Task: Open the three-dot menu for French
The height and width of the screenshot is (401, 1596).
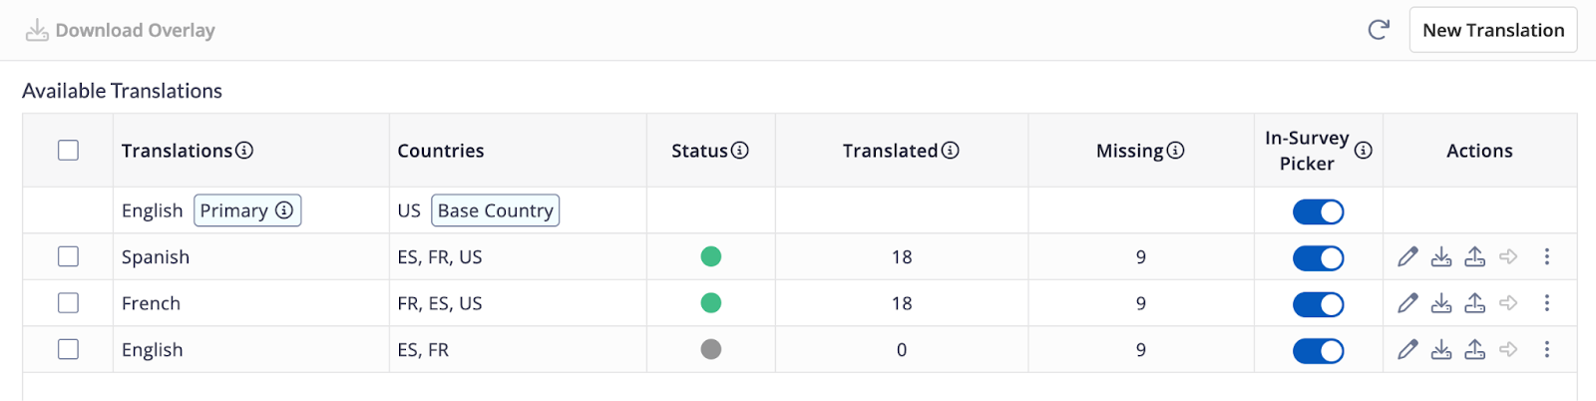Action: (1547, 303)
